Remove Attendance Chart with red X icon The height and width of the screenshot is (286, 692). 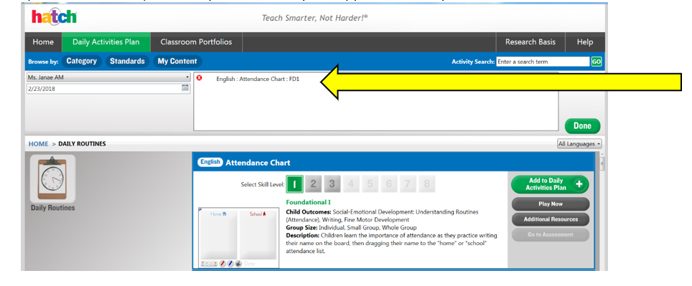click(x=199, y=78)
